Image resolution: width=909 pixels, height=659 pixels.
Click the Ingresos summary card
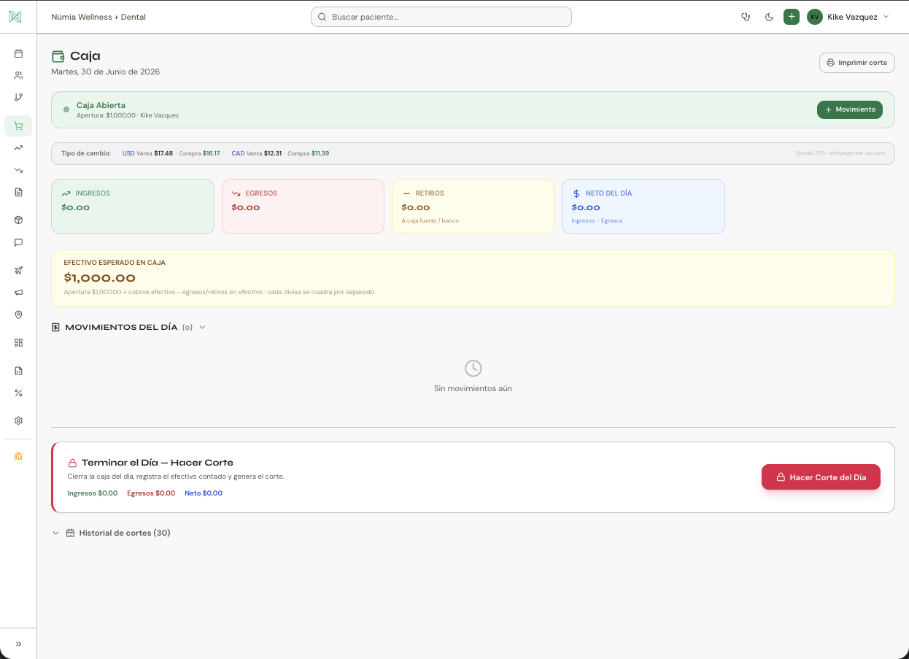(x=133, y=207)
